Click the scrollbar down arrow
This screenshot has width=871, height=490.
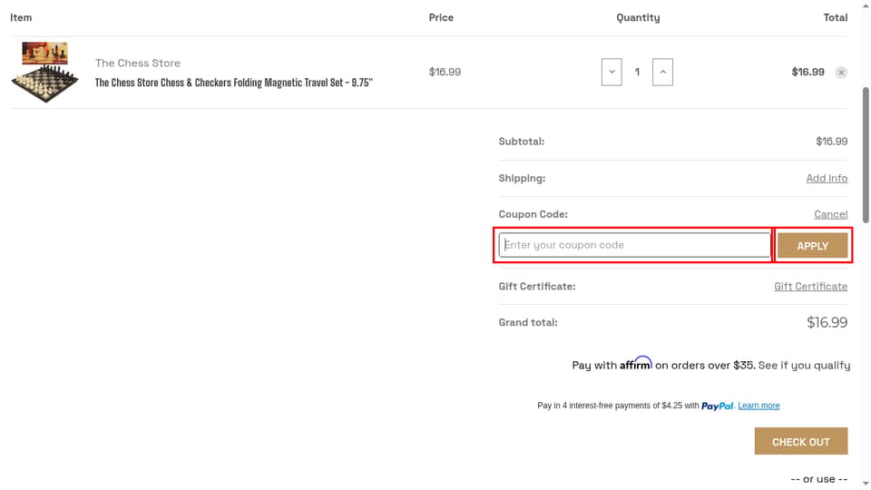tap(866, 485)
